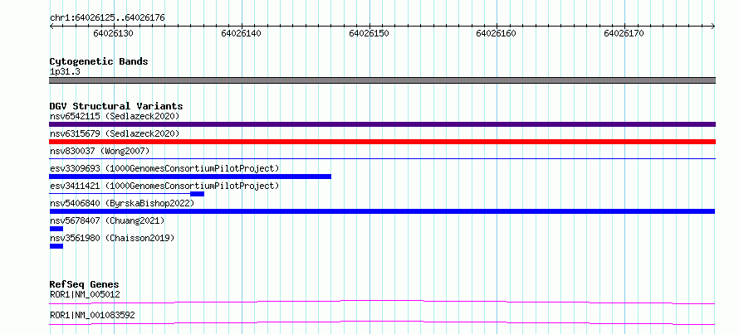Click the short blue nsv5678407 bar

(x=56, y=229)
